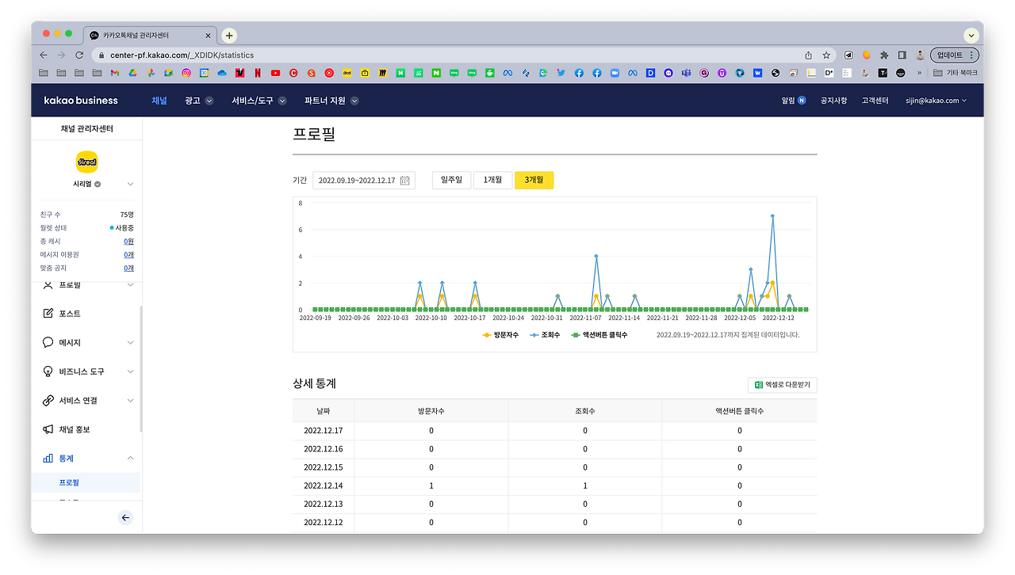Go to 고객센터 in the header
Image resolution: width=1015 pixels, height=575 pixels.
[x=875, y=101]
